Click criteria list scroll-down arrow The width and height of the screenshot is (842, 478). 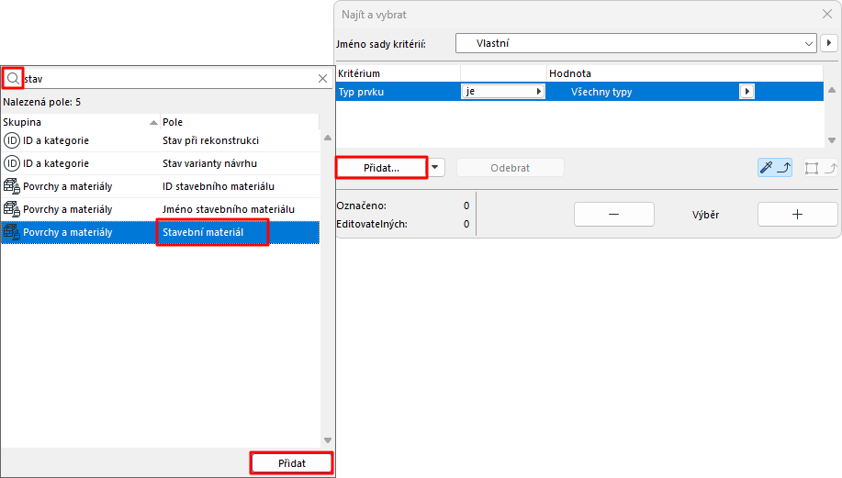[832, 140]
